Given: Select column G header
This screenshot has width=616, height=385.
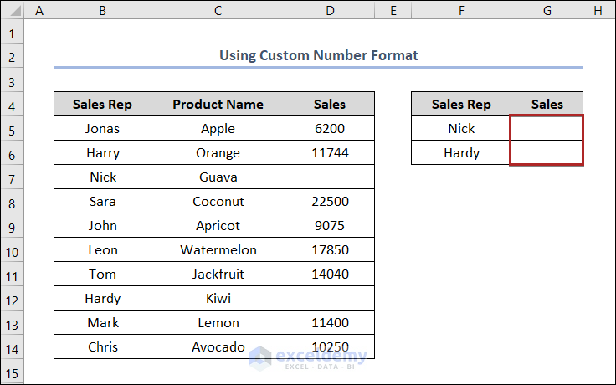Looking at the screenshot, I should coord(547,11).
